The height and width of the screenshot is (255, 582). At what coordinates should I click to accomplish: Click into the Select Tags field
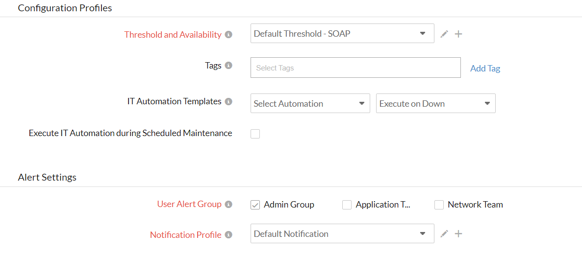(x=355, y=68)
